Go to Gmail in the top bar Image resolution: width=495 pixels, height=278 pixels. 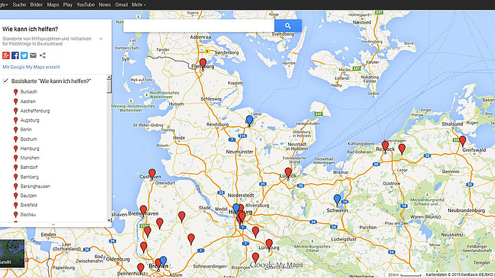click(x=122, y=4)
